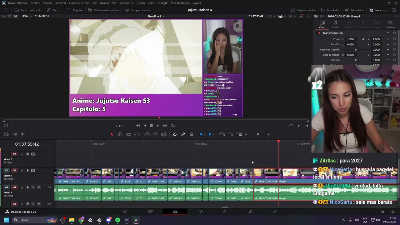Click the Insert clip edit icon
Image resolution: width=400 pixels, height=225 pixels.
pyautogui.click(x=147, y=134)
